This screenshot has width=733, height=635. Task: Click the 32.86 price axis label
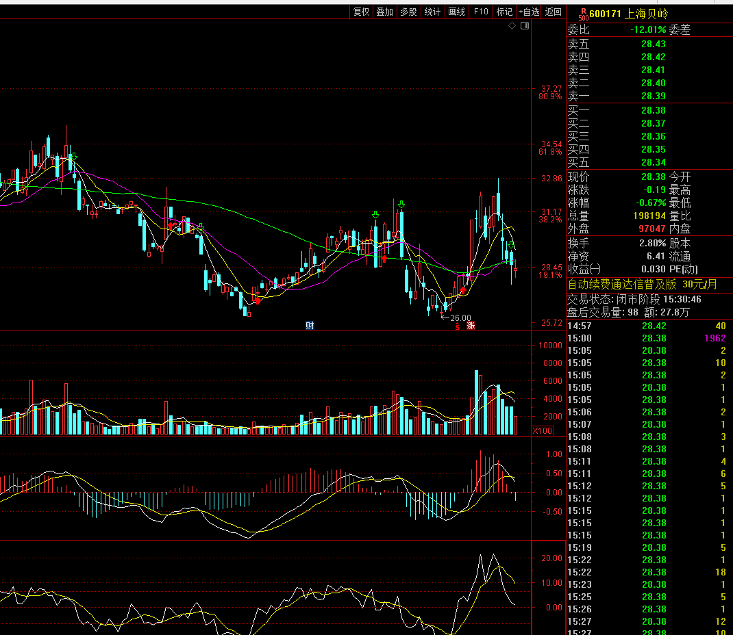click(x=551, y=179)
